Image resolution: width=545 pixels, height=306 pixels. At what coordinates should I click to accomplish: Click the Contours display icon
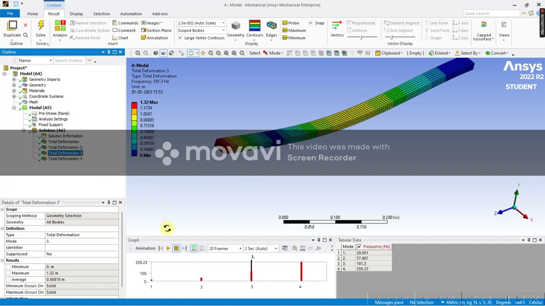255,25
